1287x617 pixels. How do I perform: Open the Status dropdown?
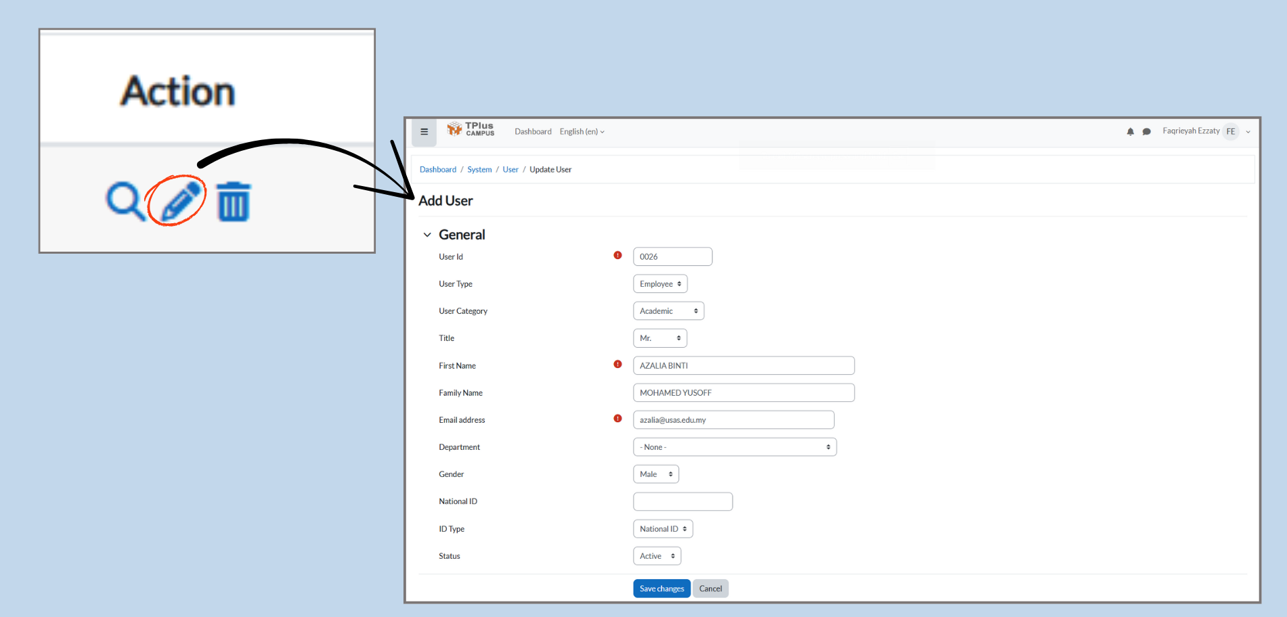click(657, 556)
